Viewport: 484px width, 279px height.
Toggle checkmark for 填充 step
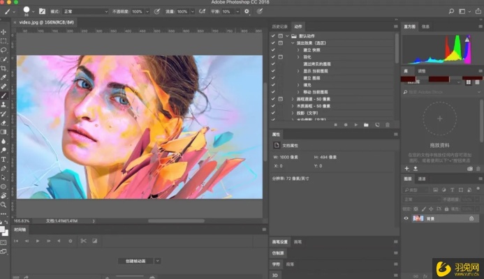(x=273, y=85)
